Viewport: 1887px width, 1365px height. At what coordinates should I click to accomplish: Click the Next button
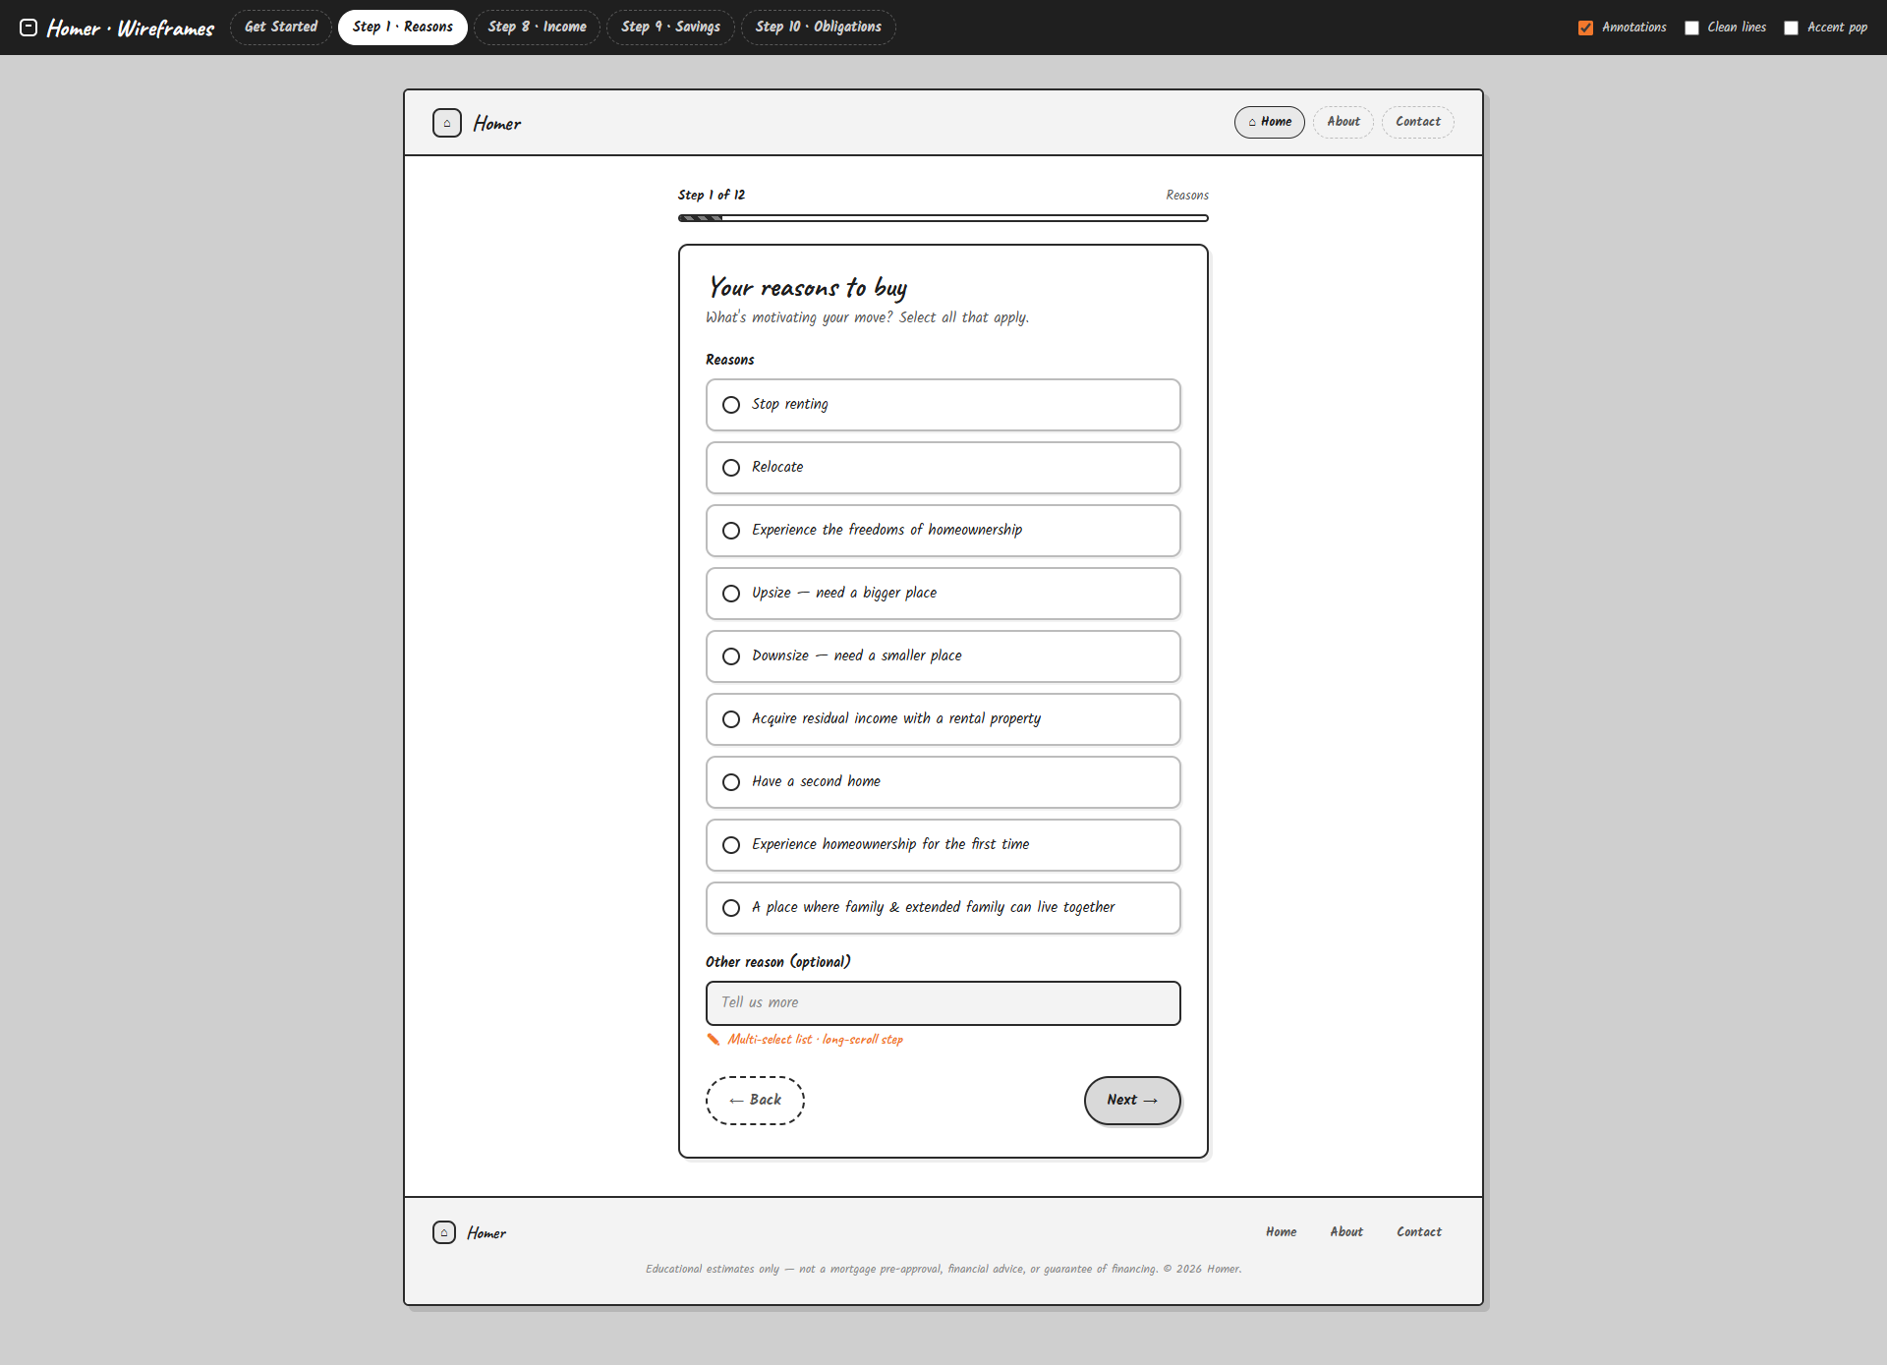pyautogui.click(x=1132, y=1101)
